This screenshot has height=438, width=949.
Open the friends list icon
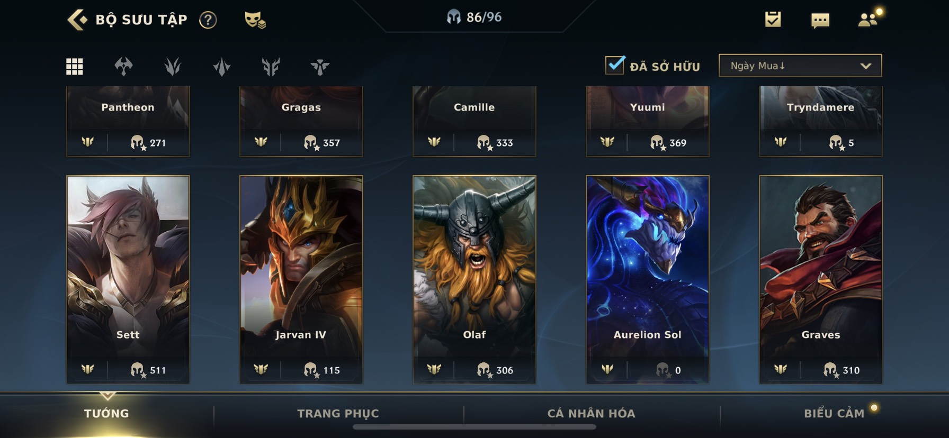(x=869, y=19)
